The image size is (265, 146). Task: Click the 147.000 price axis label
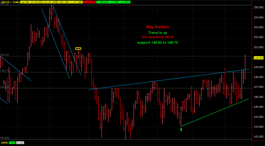[259, 87]
